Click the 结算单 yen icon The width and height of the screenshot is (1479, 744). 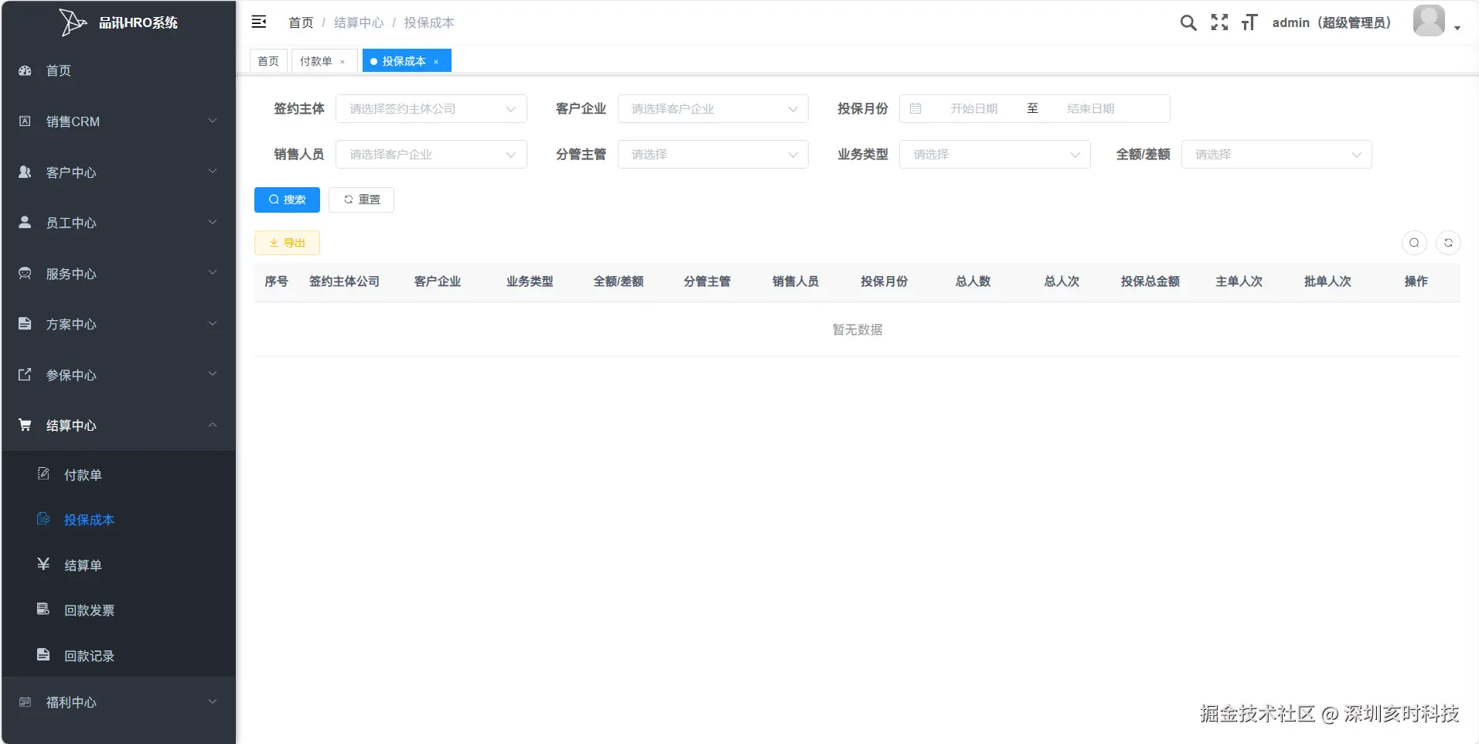(x=43, y=565)
